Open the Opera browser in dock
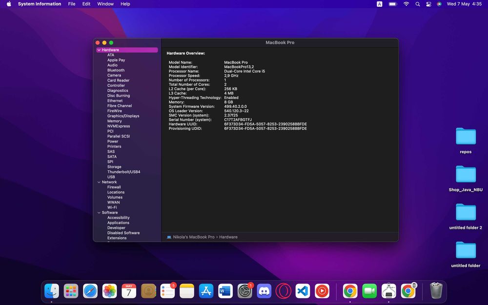Image resolution: width=488 pixels, height=305 pixels. pos(284,291)
